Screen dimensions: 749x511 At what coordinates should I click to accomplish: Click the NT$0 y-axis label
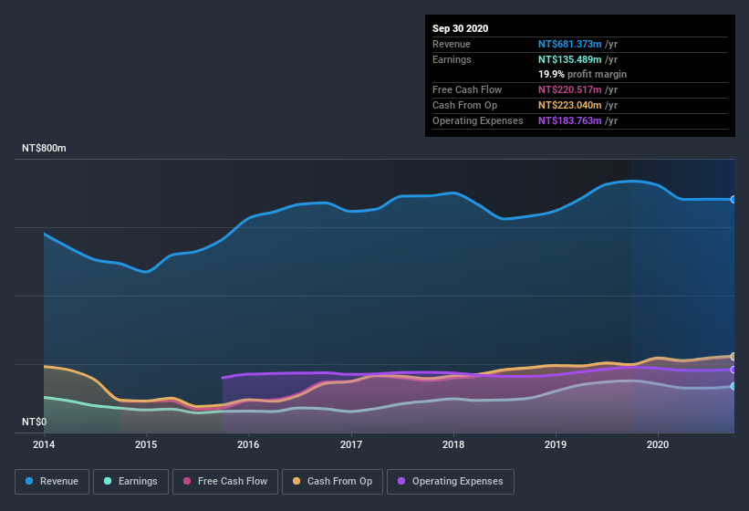34,422
